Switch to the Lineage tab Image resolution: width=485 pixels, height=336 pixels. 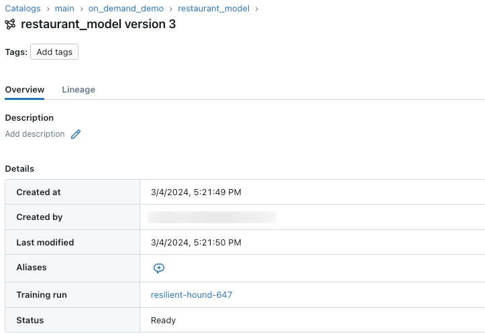click(78, 90)
